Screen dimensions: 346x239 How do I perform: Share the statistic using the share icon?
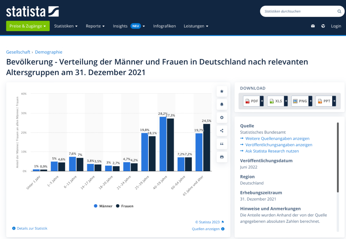click(222, 130)
